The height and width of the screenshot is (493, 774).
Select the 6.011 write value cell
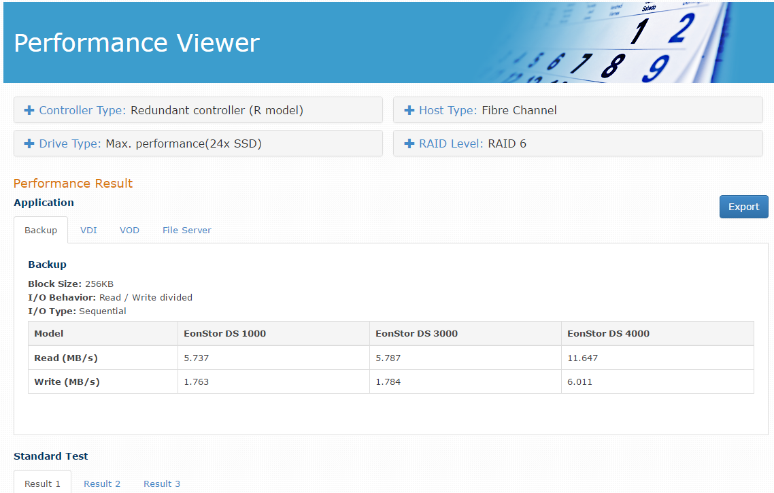(x=658, y=381)
